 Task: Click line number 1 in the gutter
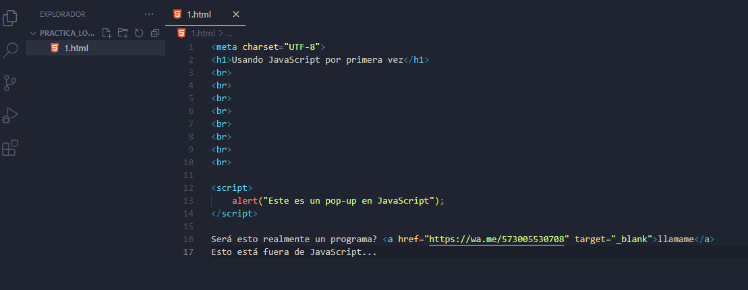(x=191, y=47)
